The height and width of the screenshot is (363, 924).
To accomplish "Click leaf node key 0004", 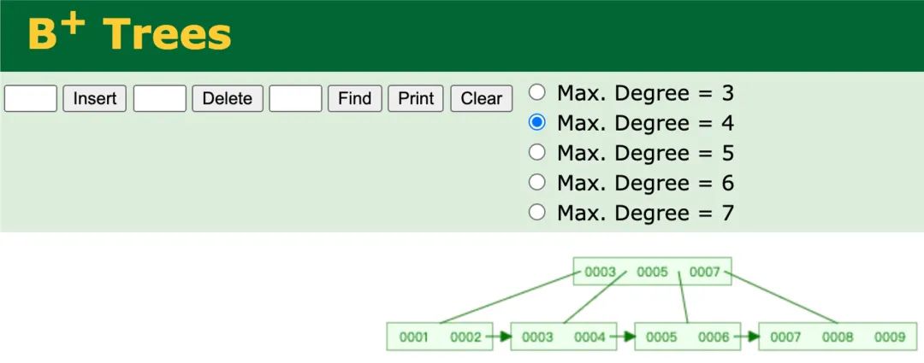I will tap(589, 337).
